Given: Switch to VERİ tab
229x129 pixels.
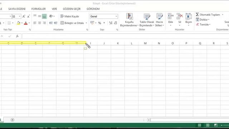Looking at the screenshot, I should click(x=54, y=9).
